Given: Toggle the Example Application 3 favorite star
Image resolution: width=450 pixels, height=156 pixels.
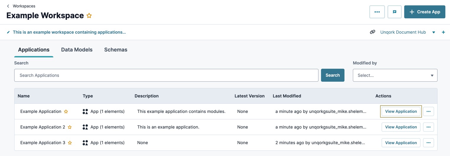Looking at the screenshot, I should click(x=70, y=143).
